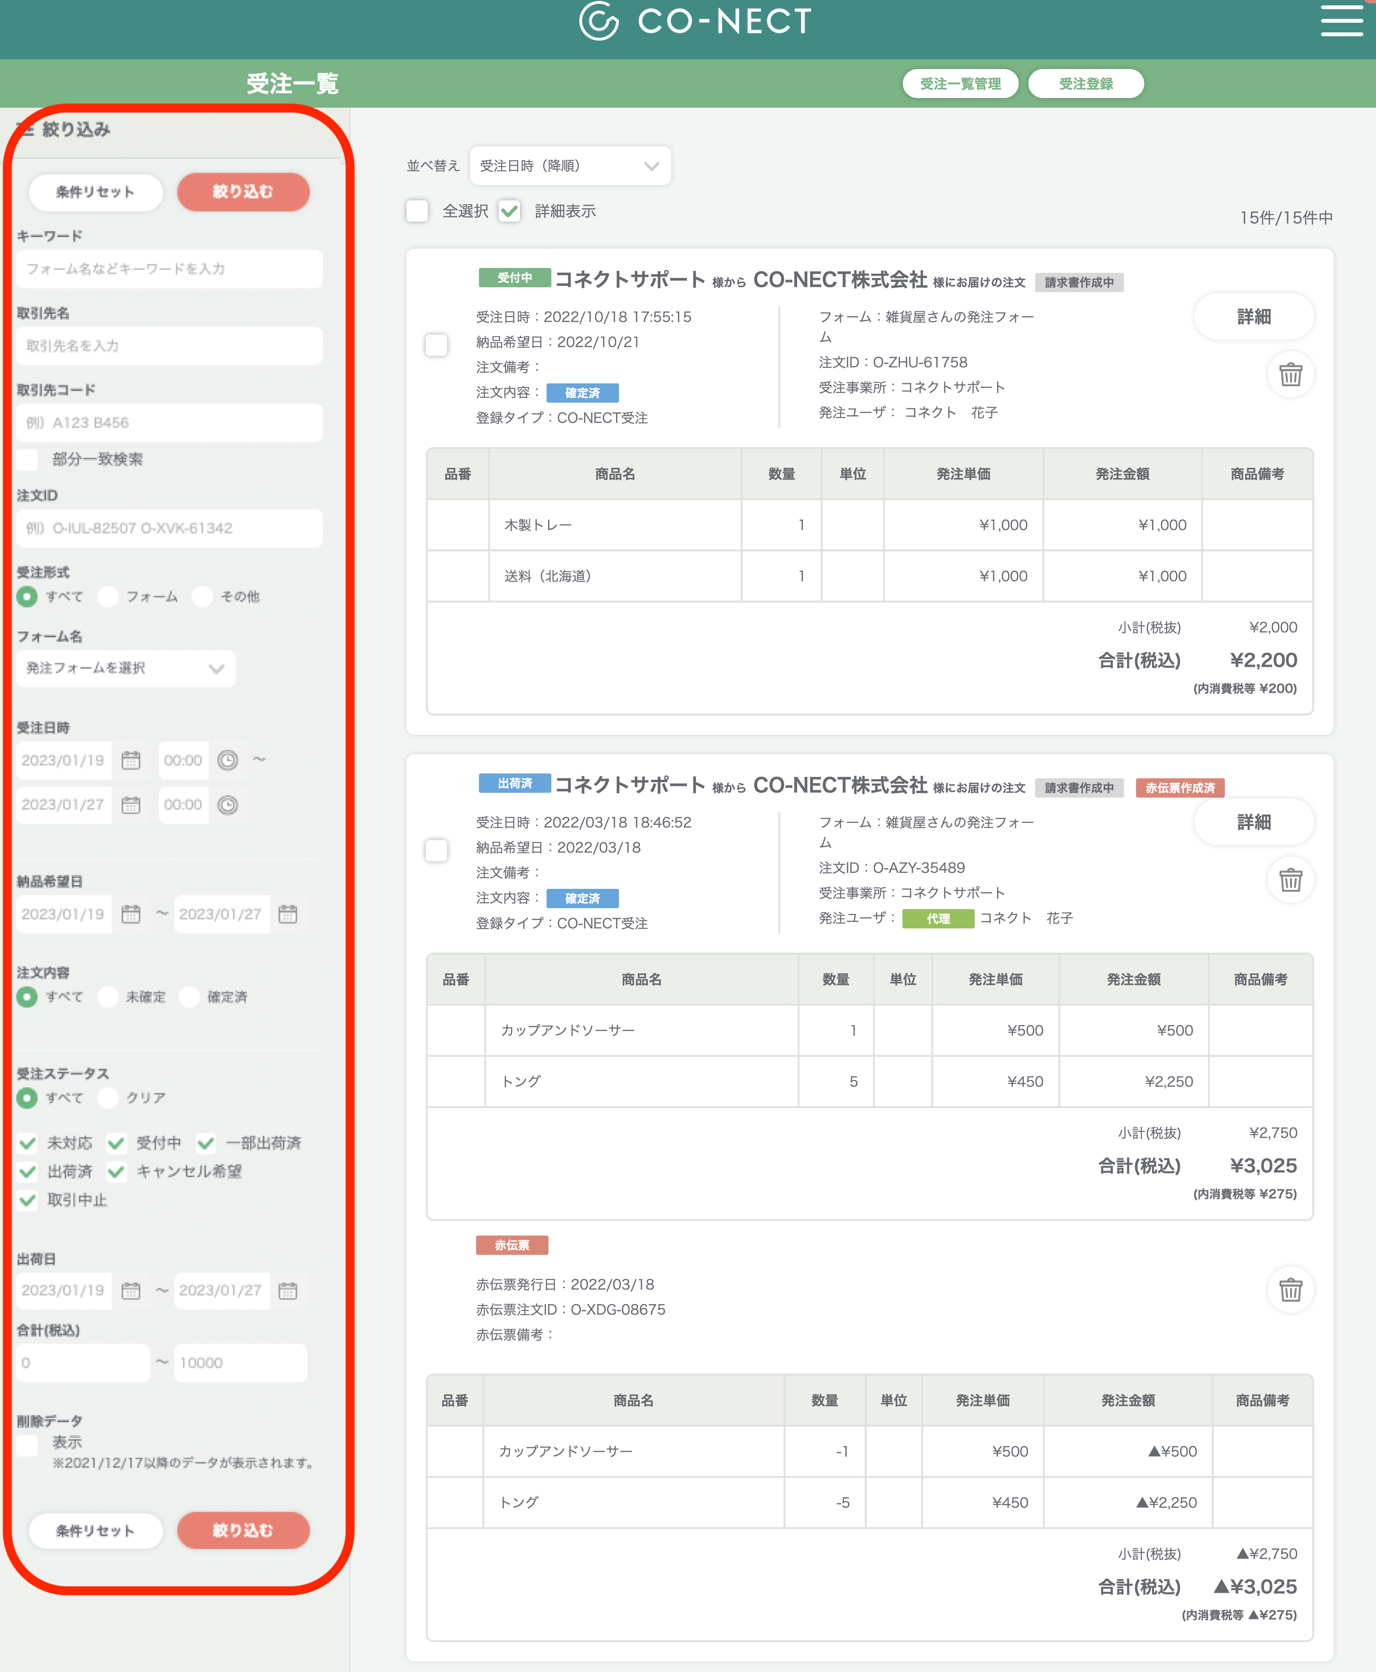Image resolution: width=1376 pixels, height=1672 pixels.
Task: Open 詳細 for order O-AZY-35489
Action: click(x=1254, y=823)
